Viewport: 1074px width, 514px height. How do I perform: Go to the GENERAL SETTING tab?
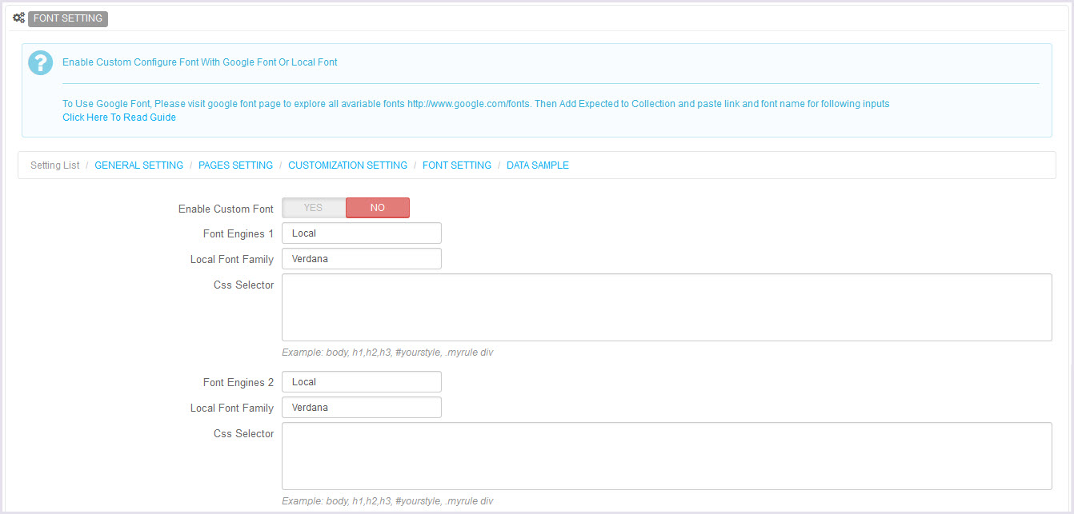click(x=138, y=165)
